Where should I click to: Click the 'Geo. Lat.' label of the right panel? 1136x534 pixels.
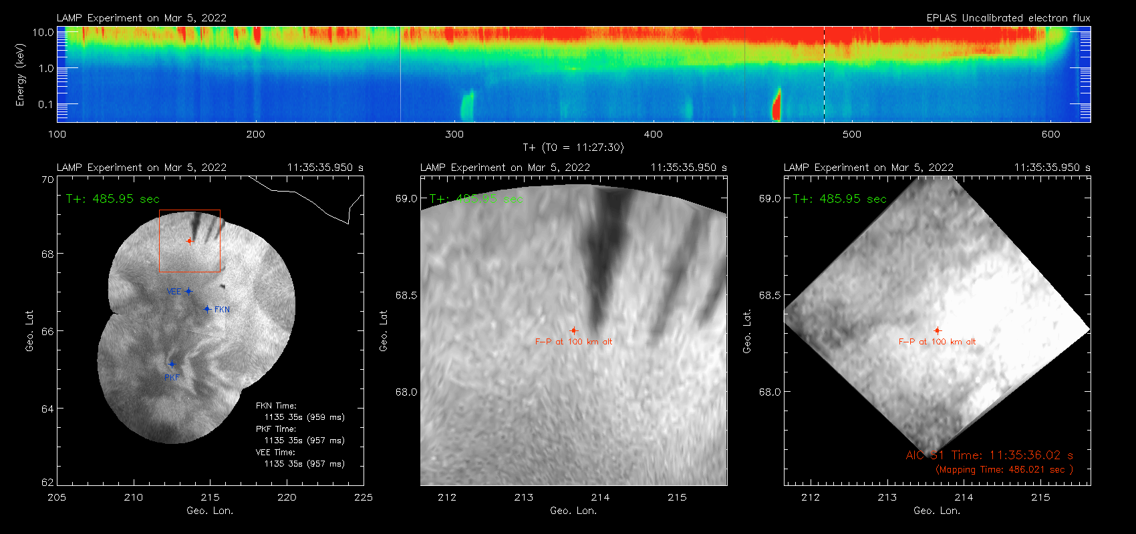pos(747,331)
